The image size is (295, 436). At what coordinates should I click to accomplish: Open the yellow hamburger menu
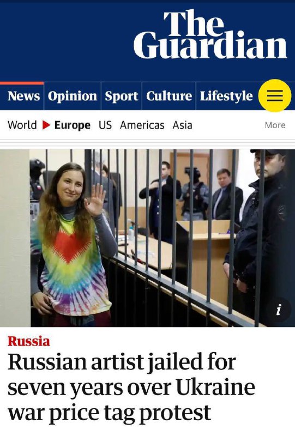coord(275,96)
